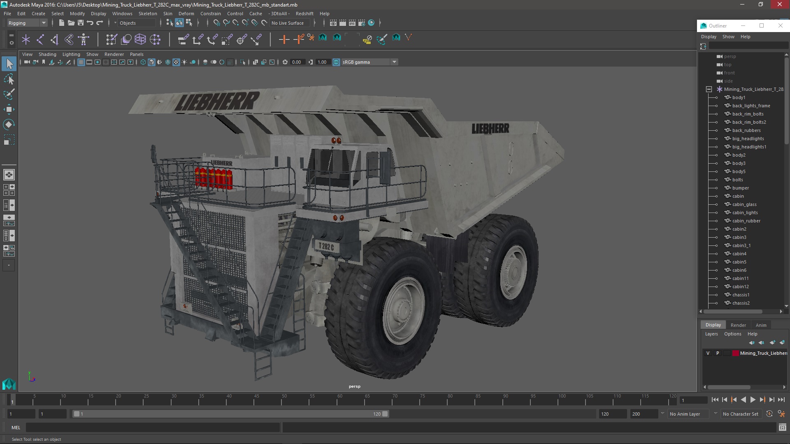Image resolution: width=790 pixels, height=444 pixels.
Task: Start IPR render from the status line
Action: pyautogui.click(x=352, y=23)
